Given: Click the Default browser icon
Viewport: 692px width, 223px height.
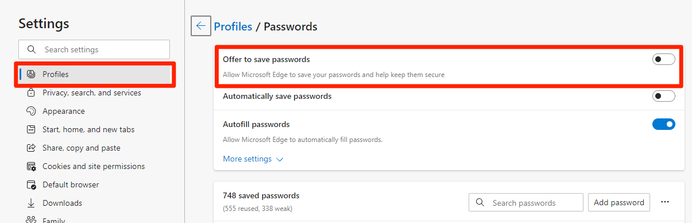Looking at the screenshot, I should 32,184.
